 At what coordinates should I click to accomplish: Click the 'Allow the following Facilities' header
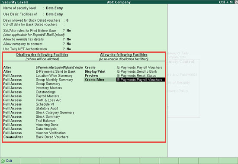[124, 55]
